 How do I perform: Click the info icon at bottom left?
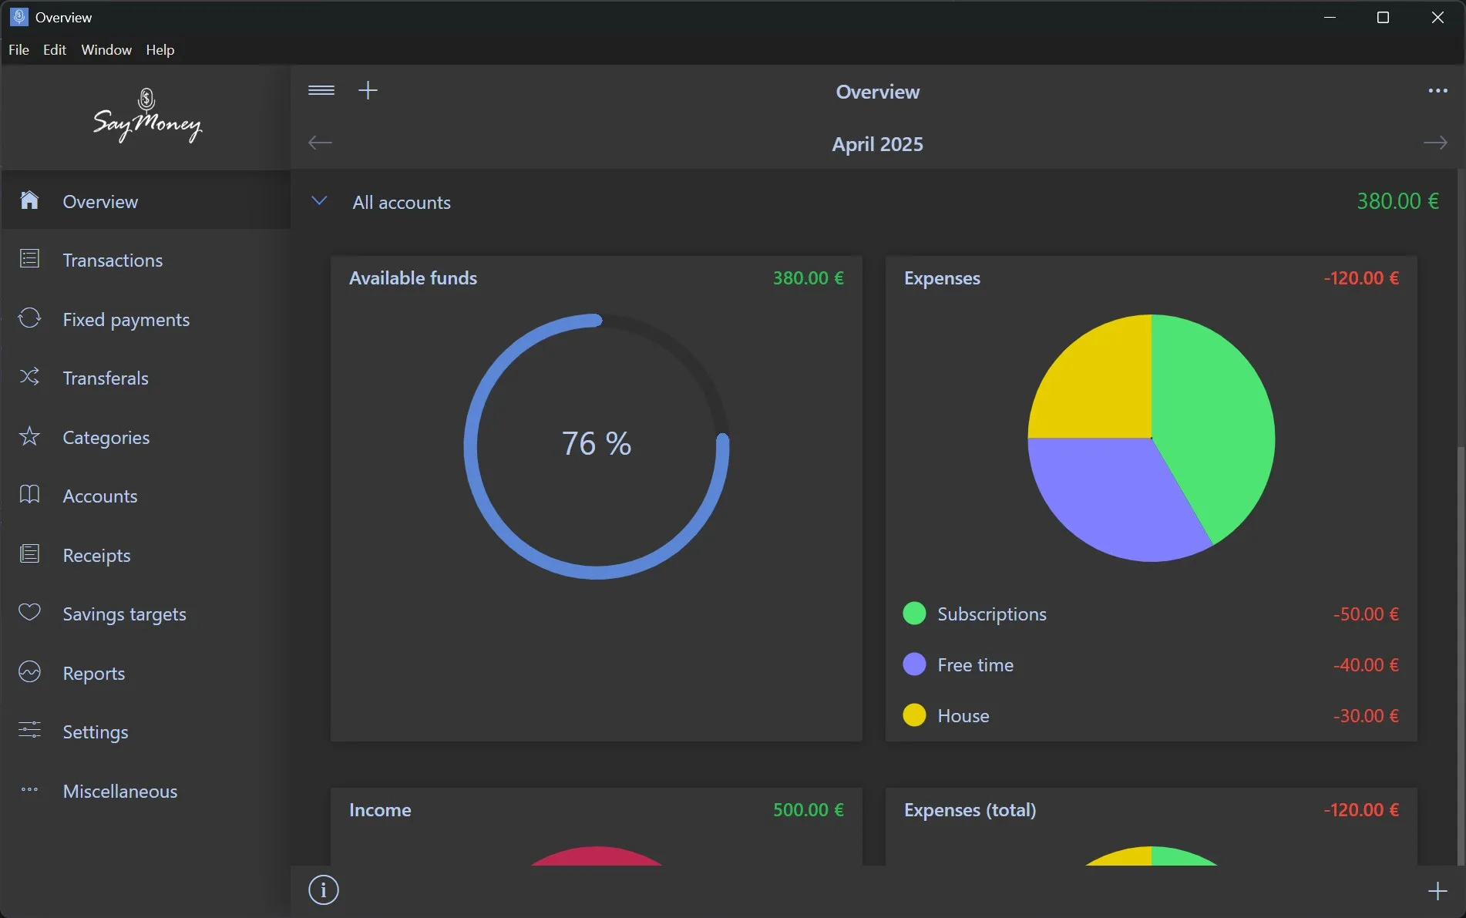pyautogui.click(x=324, y=890)
